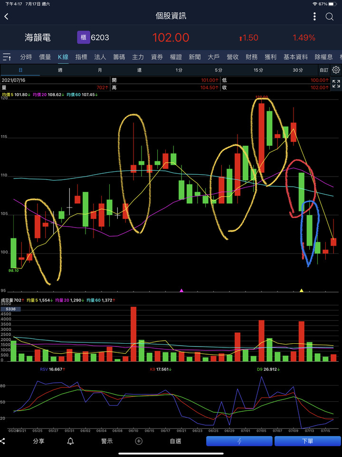
Task: Open the 財務 tab
Action: pyautogui.click(x=251, y=57)
